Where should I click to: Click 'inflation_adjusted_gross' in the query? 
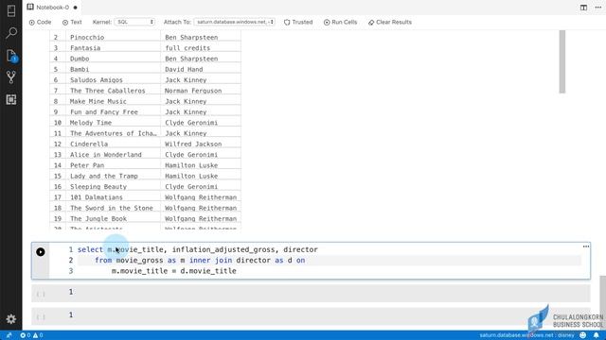pyautogui.click(x=223, y=249)
